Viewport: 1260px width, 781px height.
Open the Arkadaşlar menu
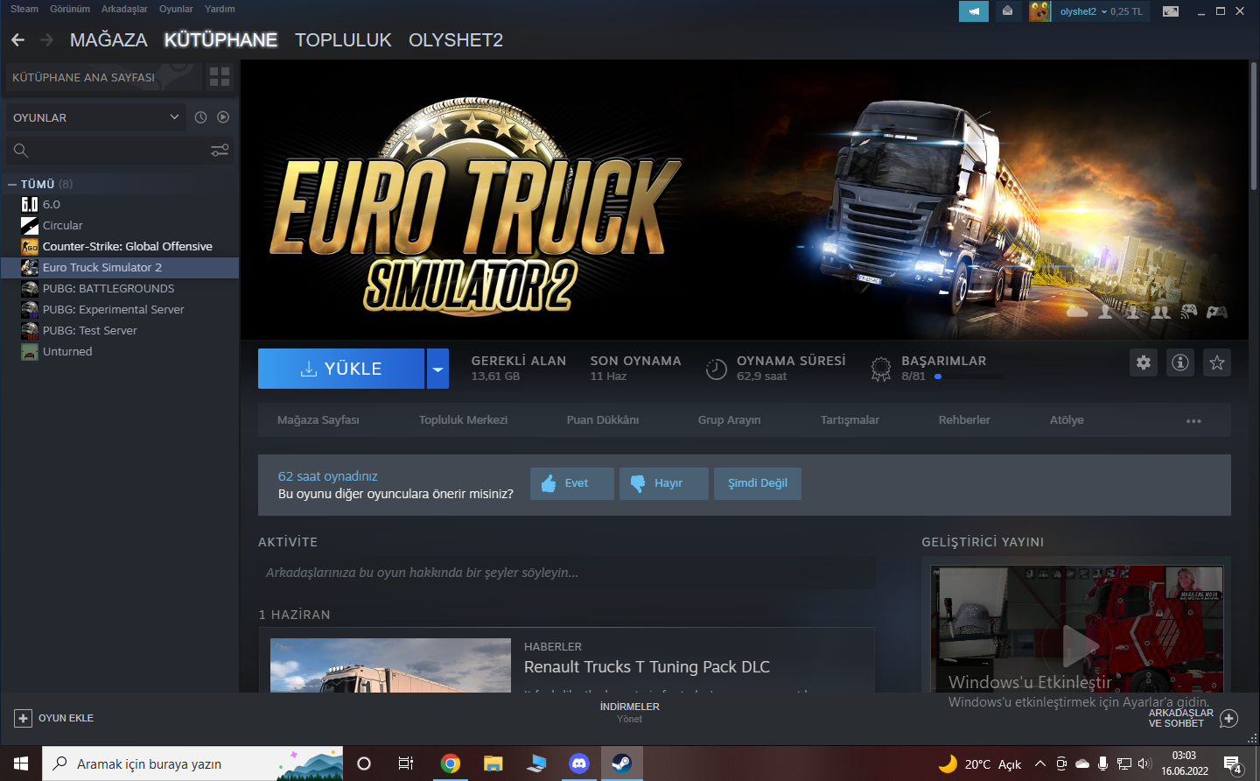(124, 9)
